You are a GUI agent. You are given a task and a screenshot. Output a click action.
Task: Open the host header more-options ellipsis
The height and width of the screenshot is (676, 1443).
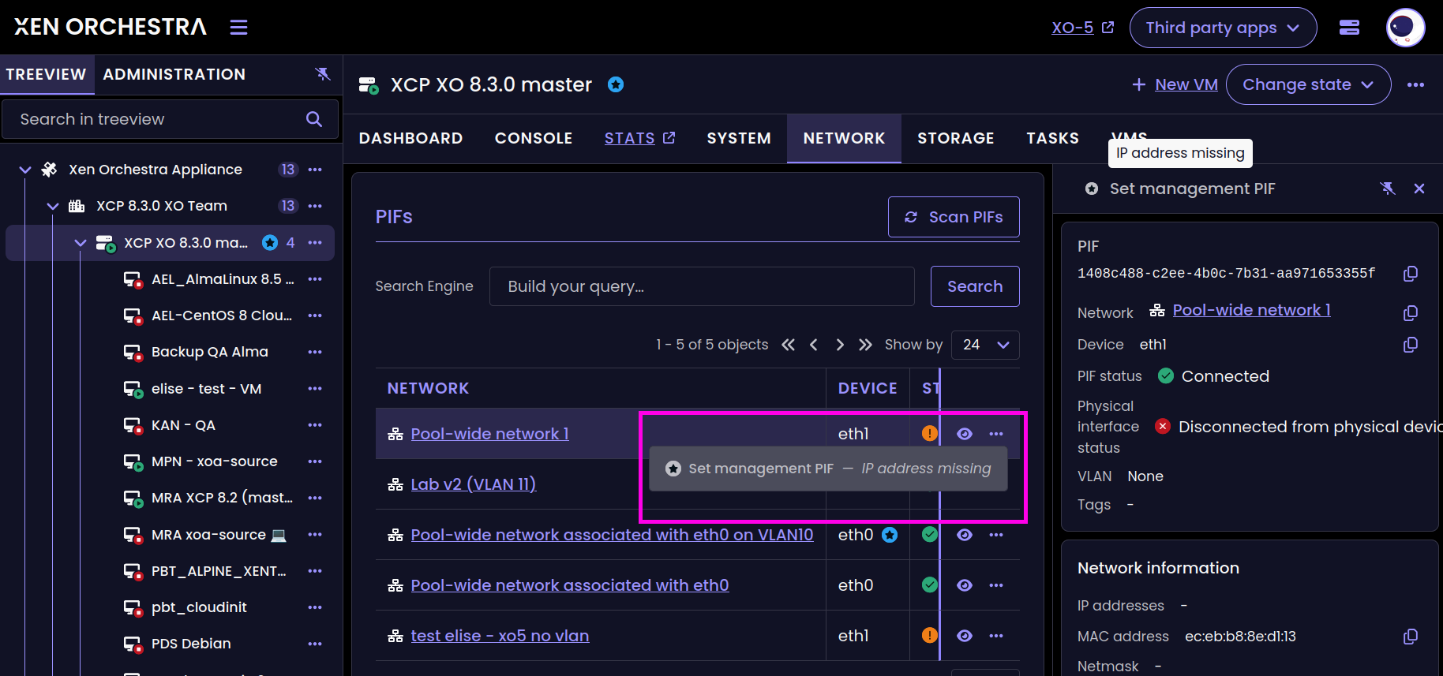(x=1415, y=84)
